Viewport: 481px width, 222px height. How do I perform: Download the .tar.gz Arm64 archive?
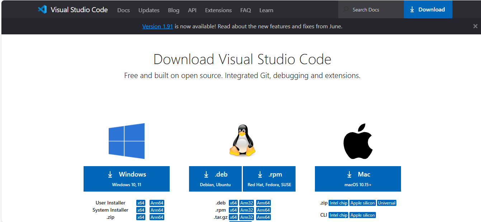click(263, 217)
